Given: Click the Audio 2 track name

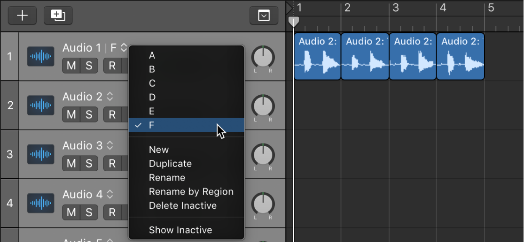Looking at the screenshot, I should pos(83,97).
